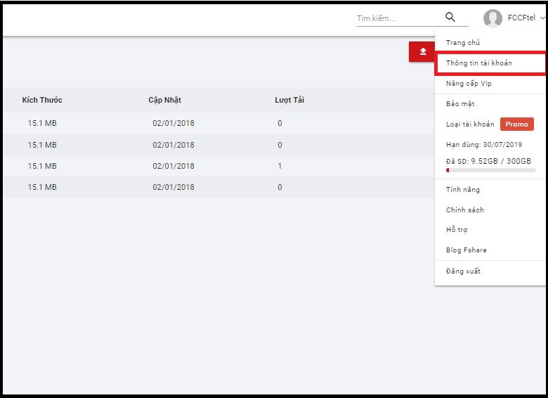The width and height of the screenshot is (548, 398).
Task: Click the user avatar icon
Action: pyautogui.click(x=492, y=18)
